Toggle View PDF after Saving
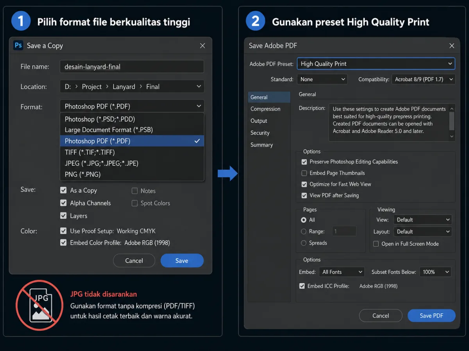The height and width of the screenshot is (351, 469). pyautogui.click(x=304, y=195)
